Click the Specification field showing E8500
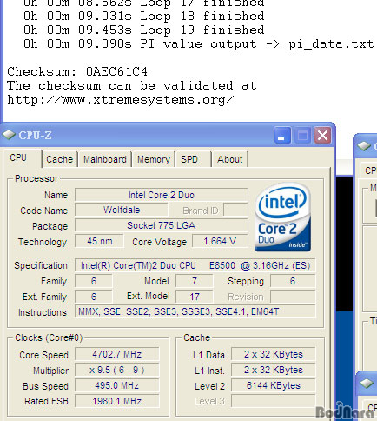 (x=195, y=265)
